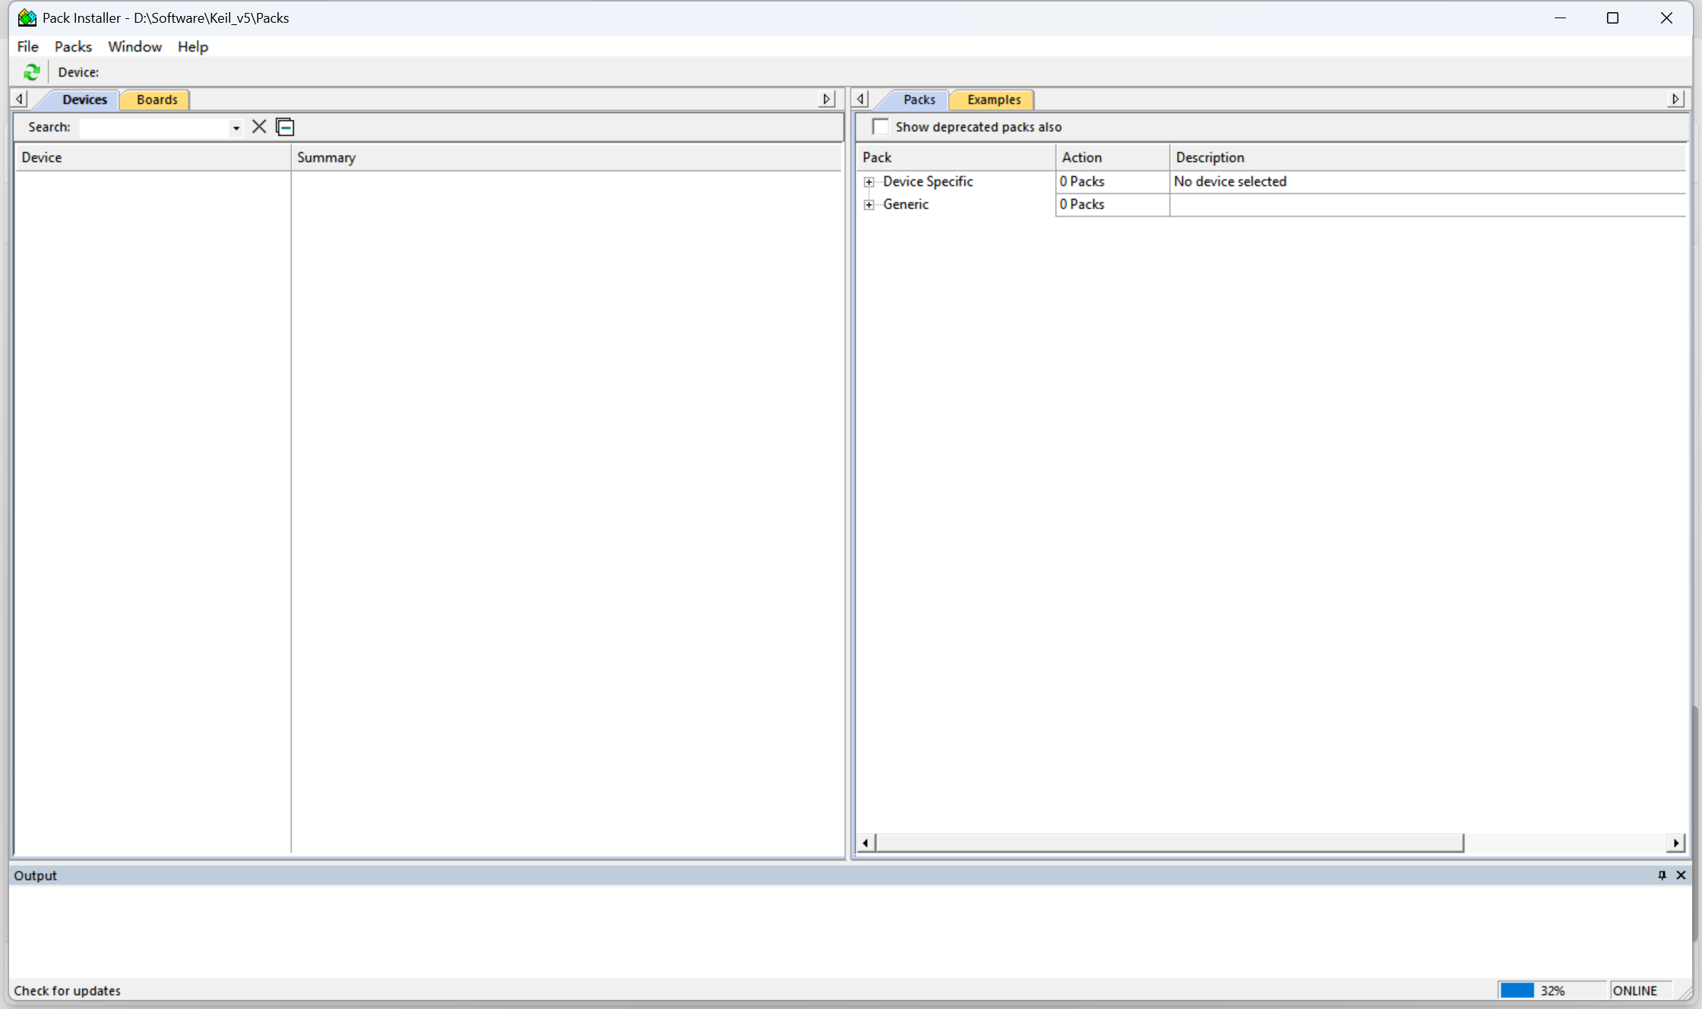
Task: Click the Action column header
Action: 1113,157
